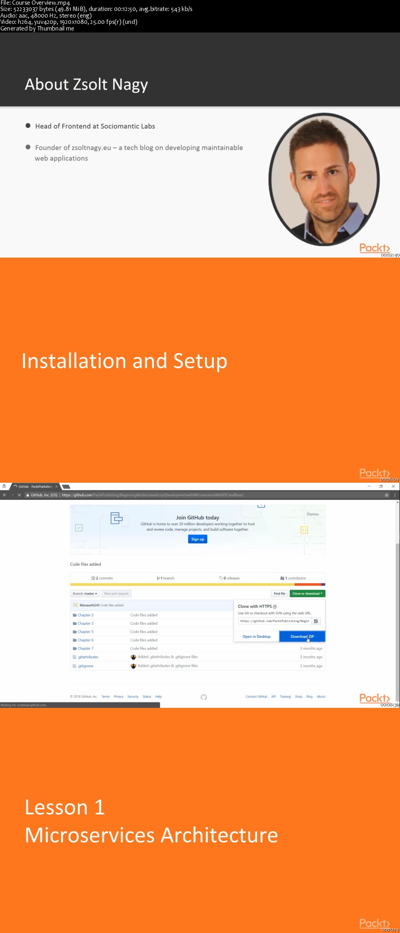Close the GitHub - PacktPublishing tab

coord(56,487)
